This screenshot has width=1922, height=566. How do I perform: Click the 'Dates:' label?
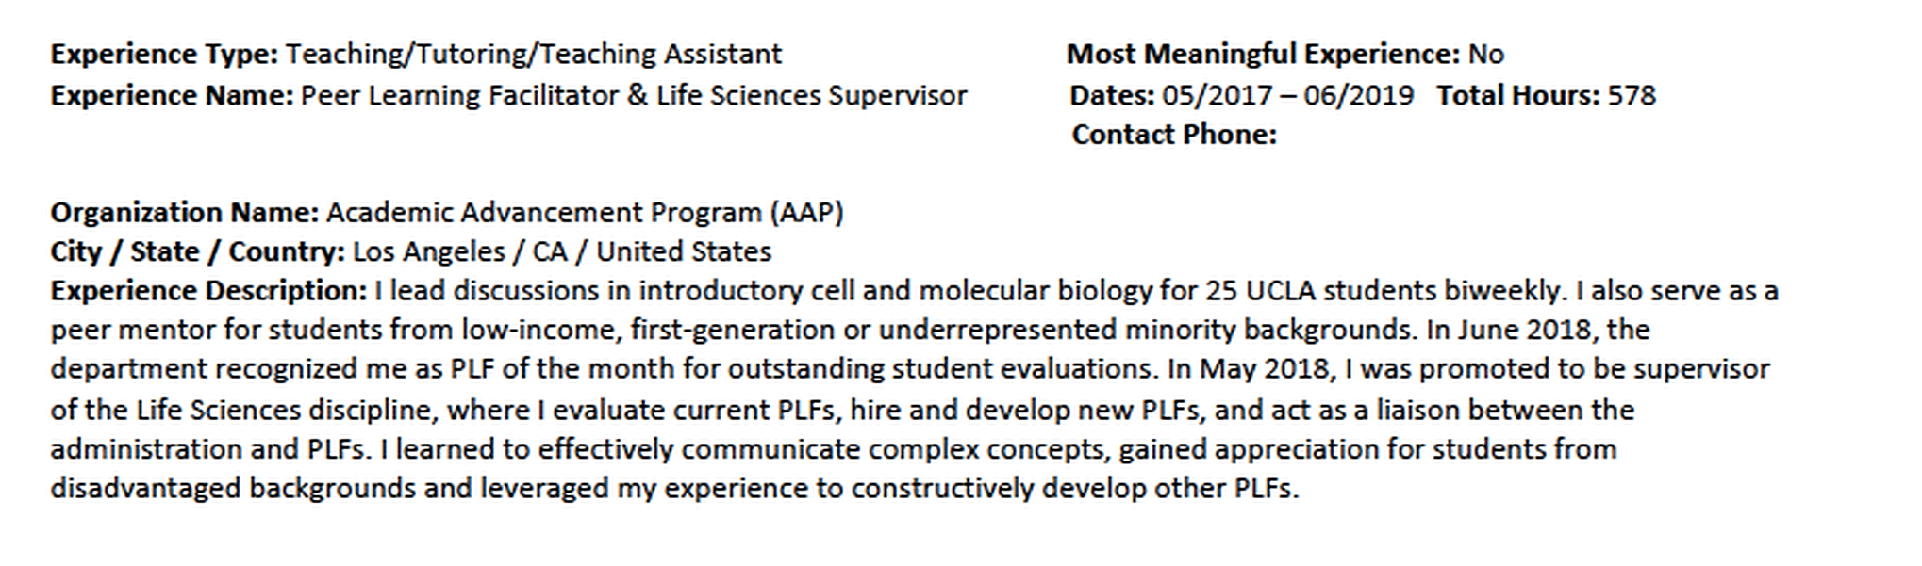1112,96
